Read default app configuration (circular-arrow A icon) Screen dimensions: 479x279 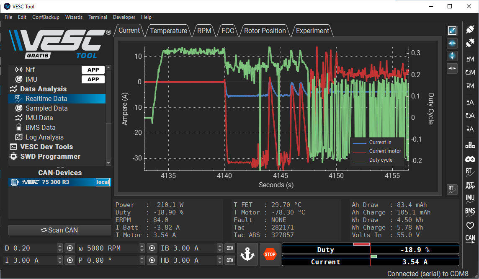(x=470, y=116)
